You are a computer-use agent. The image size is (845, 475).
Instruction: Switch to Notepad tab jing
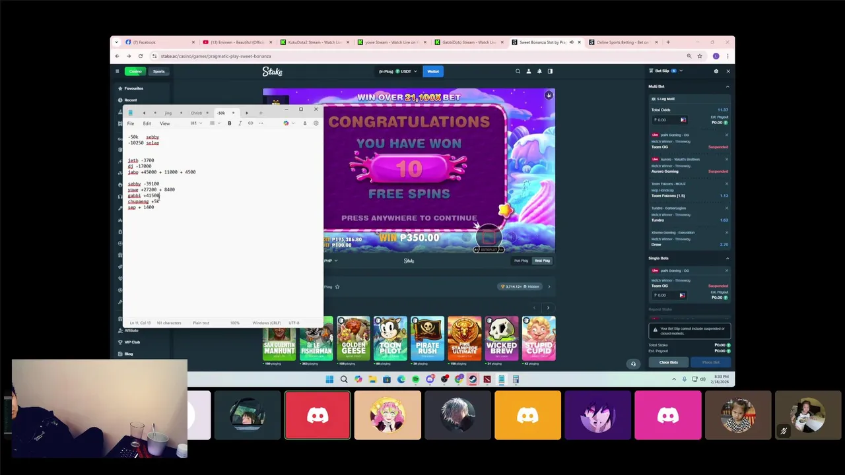point(168,113)
